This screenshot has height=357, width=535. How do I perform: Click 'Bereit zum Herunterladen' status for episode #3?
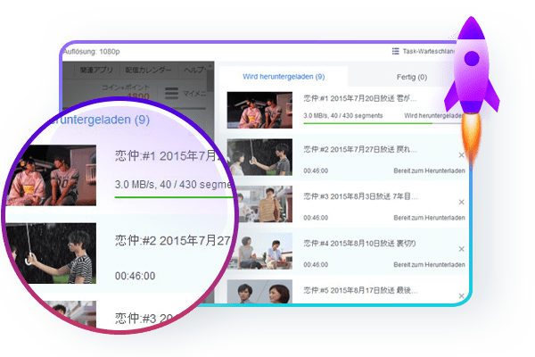click(429, 218)
